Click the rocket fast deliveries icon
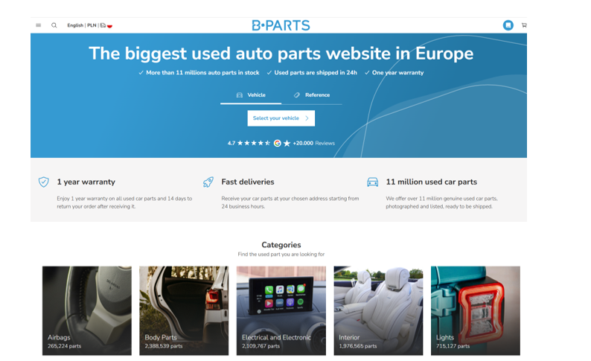This screenshot has width=591, height=361. [x=208, y=182]
